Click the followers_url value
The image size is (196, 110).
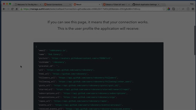(x=88, y=78)
